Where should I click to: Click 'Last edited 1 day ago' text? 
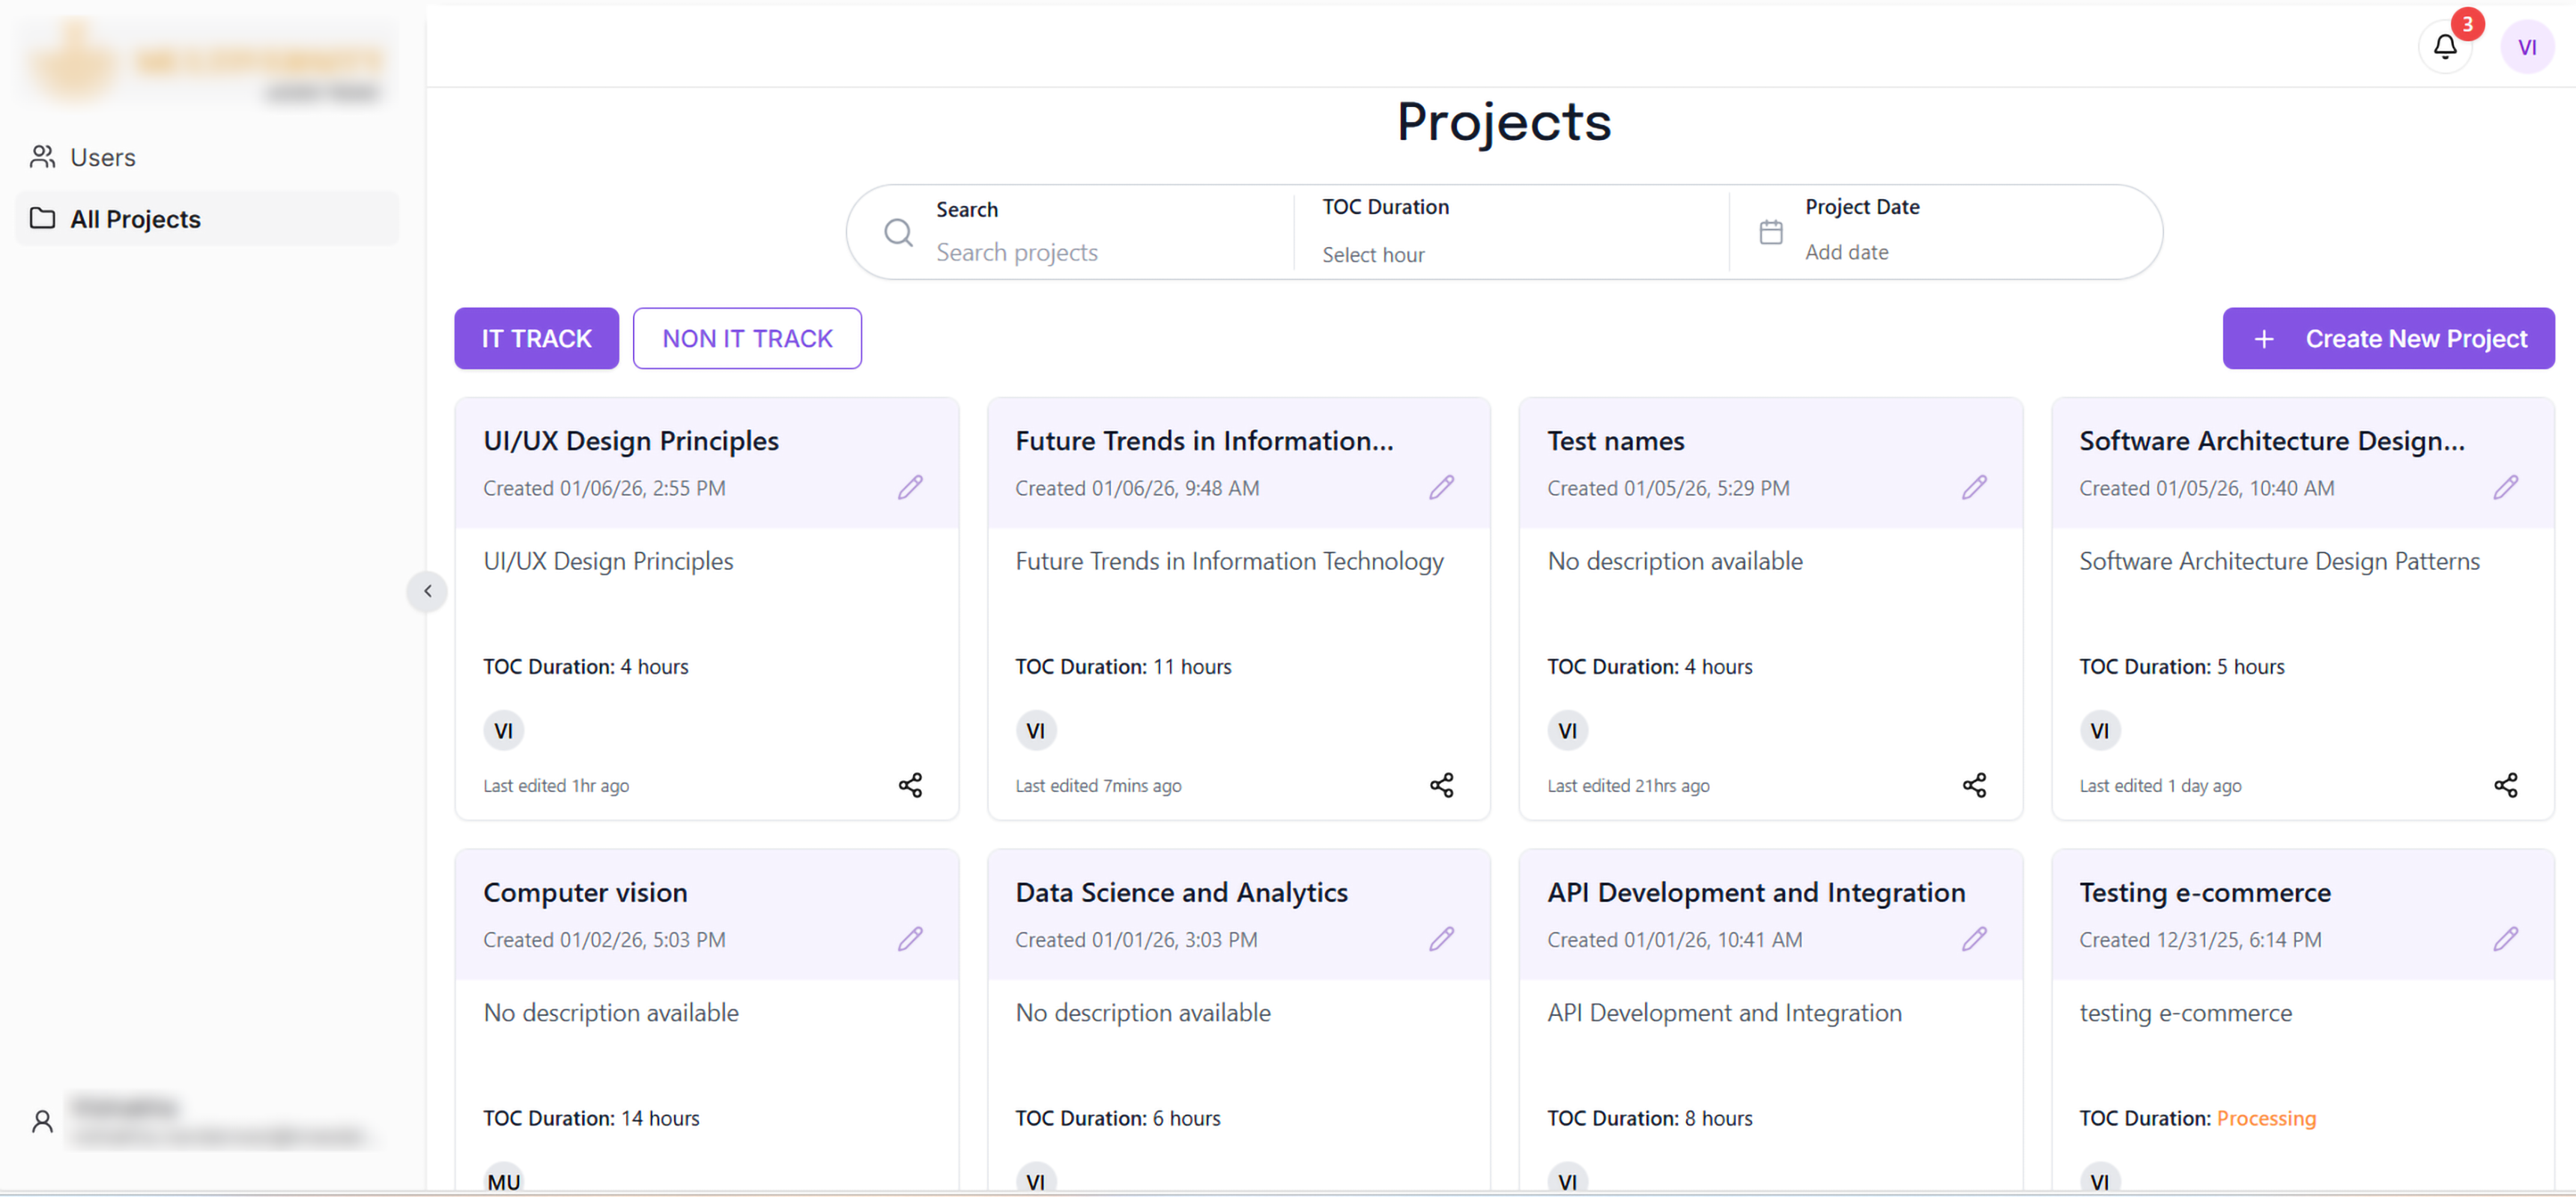click(x=2160, y=785)
